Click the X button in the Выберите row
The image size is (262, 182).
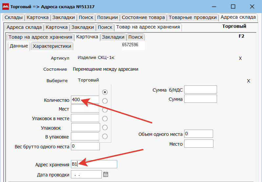coord(248,81)
